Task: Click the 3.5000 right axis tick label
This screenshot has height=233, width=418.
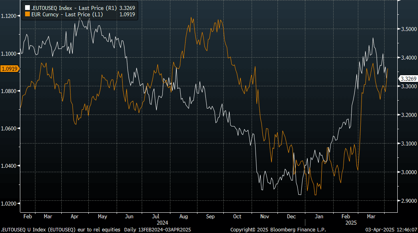Action: tap(408, 29)
